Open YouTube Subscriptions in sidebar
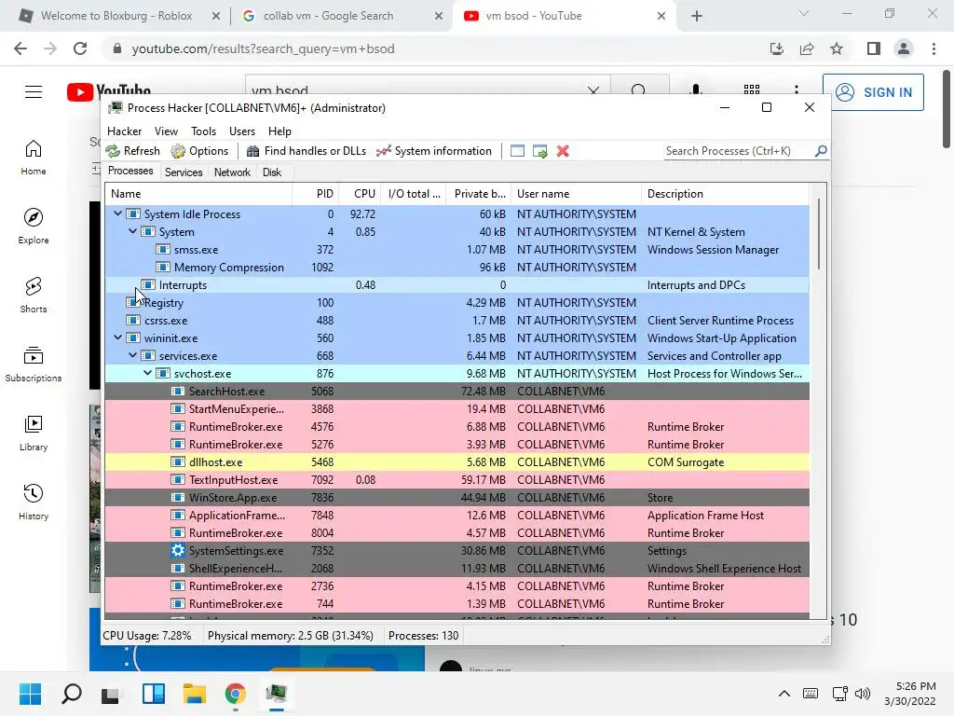Viewport: 954px width, 716px height. tap(34, 365)
